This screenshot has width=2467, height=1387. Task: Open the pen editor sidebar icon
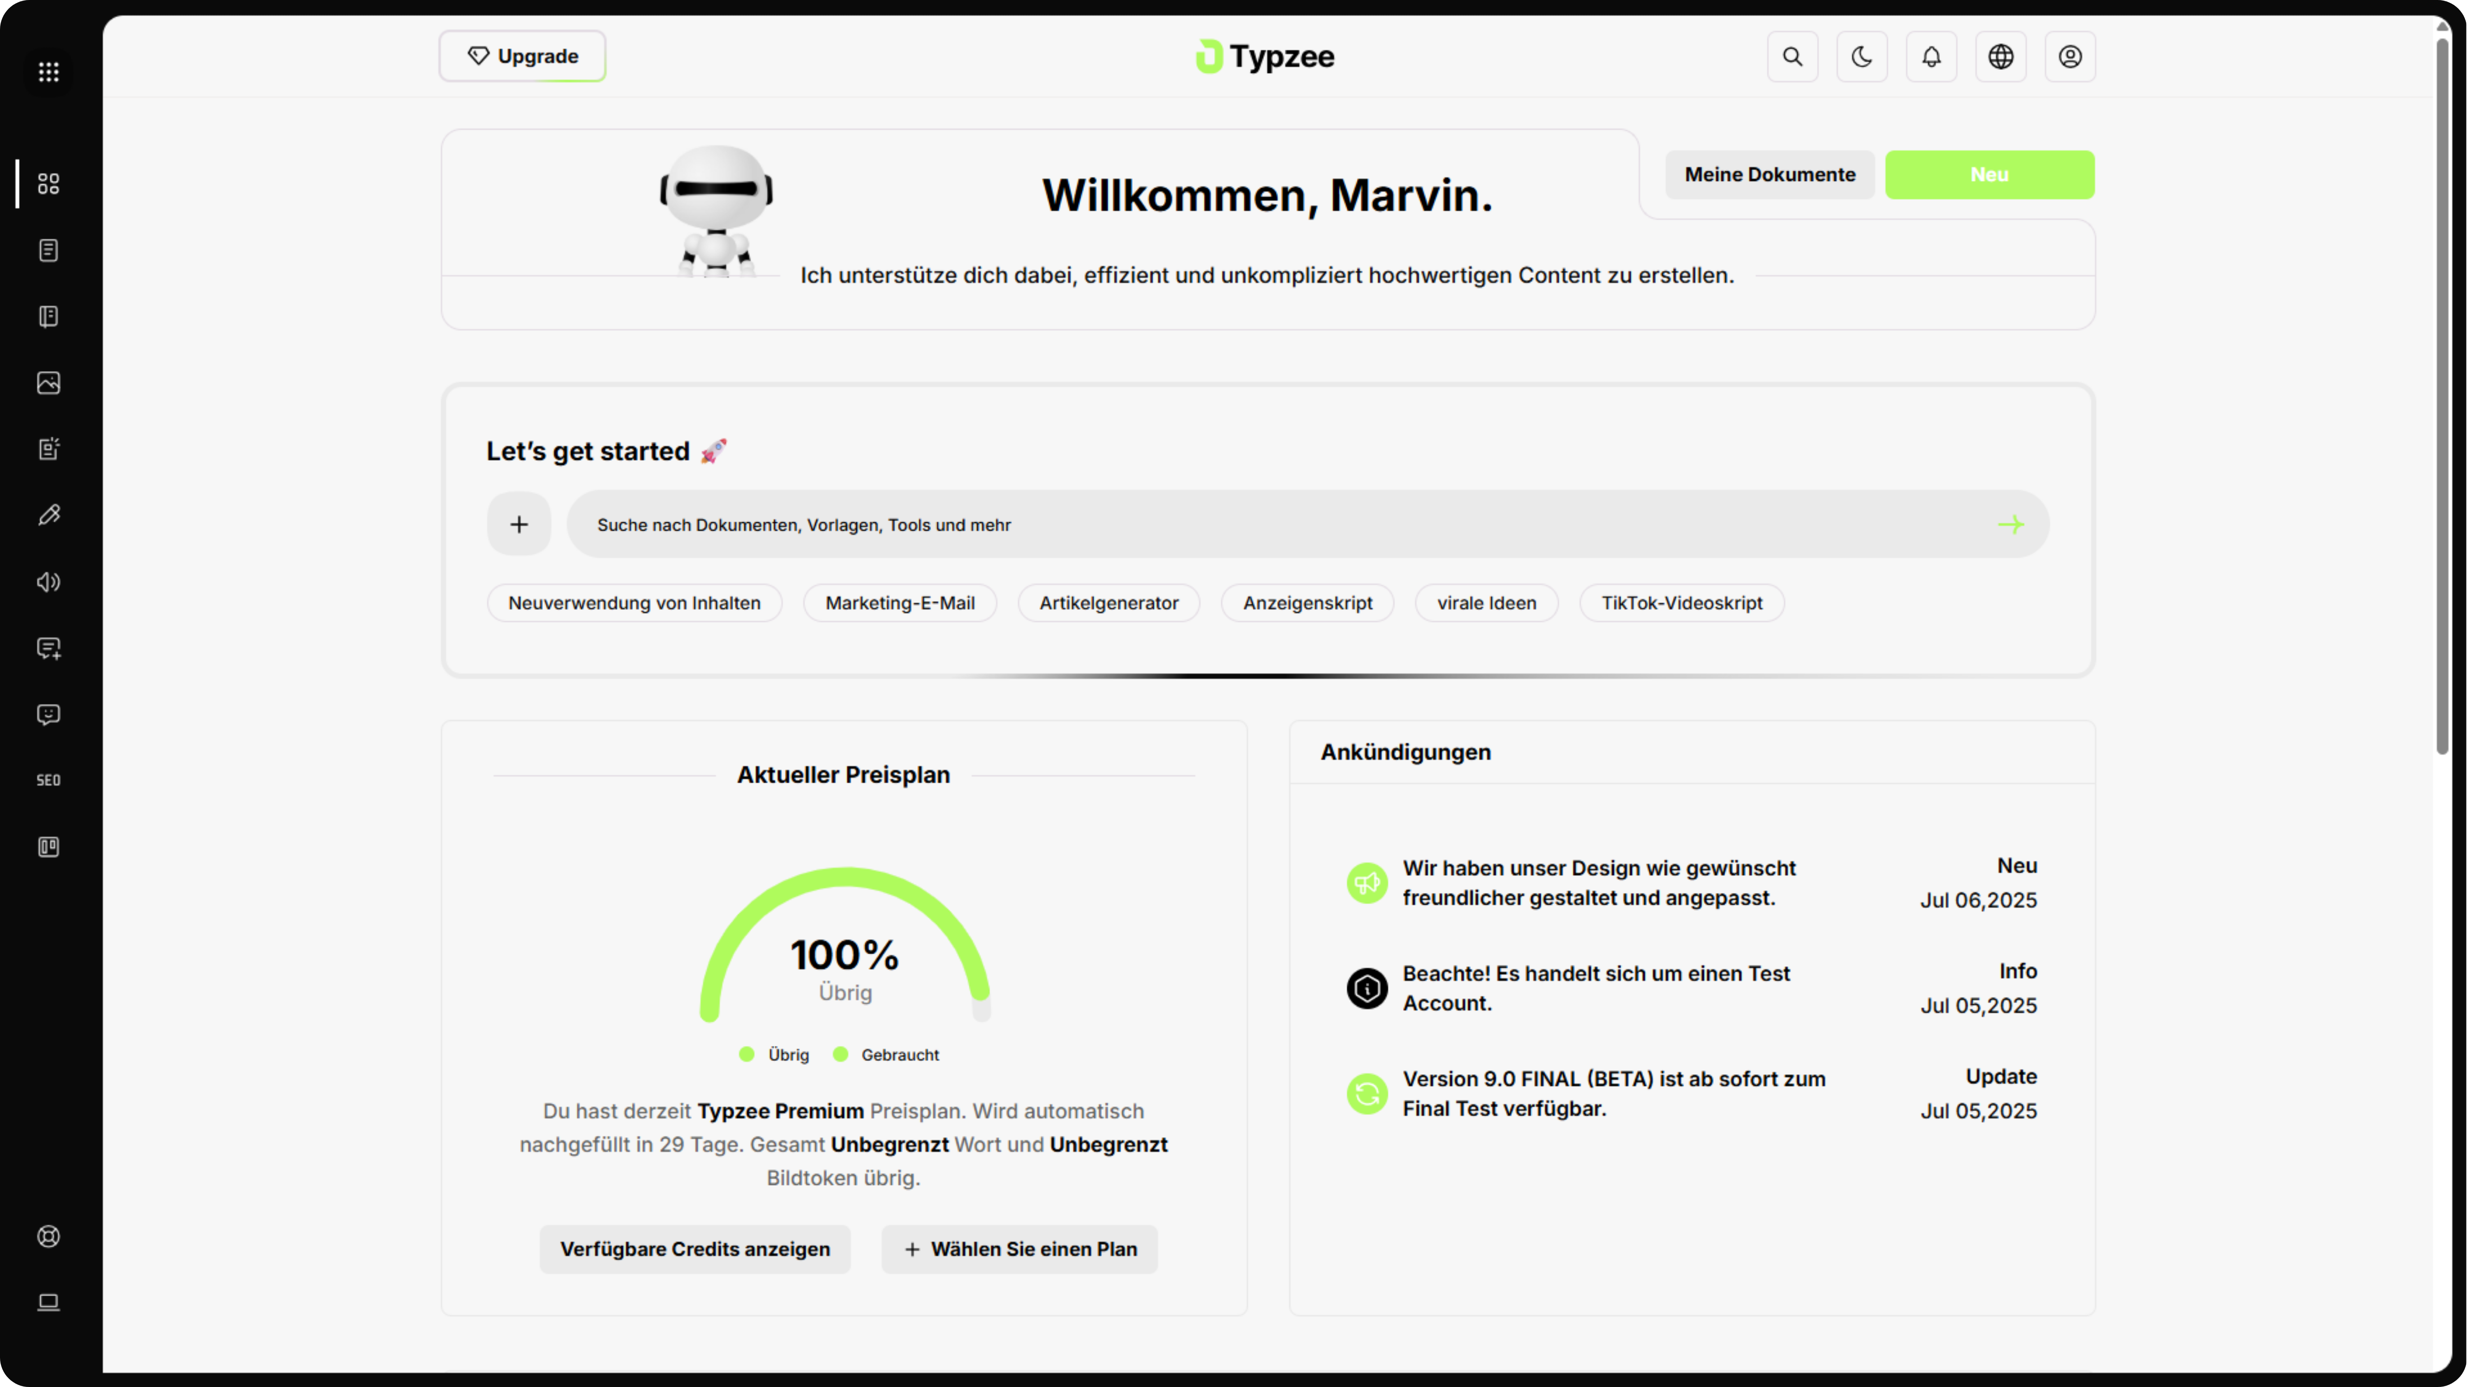(x=49, y=515)
